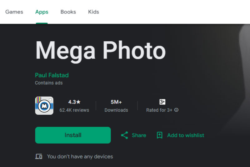
Task: Click the wishlist bookmark icon
Action: 159,135
